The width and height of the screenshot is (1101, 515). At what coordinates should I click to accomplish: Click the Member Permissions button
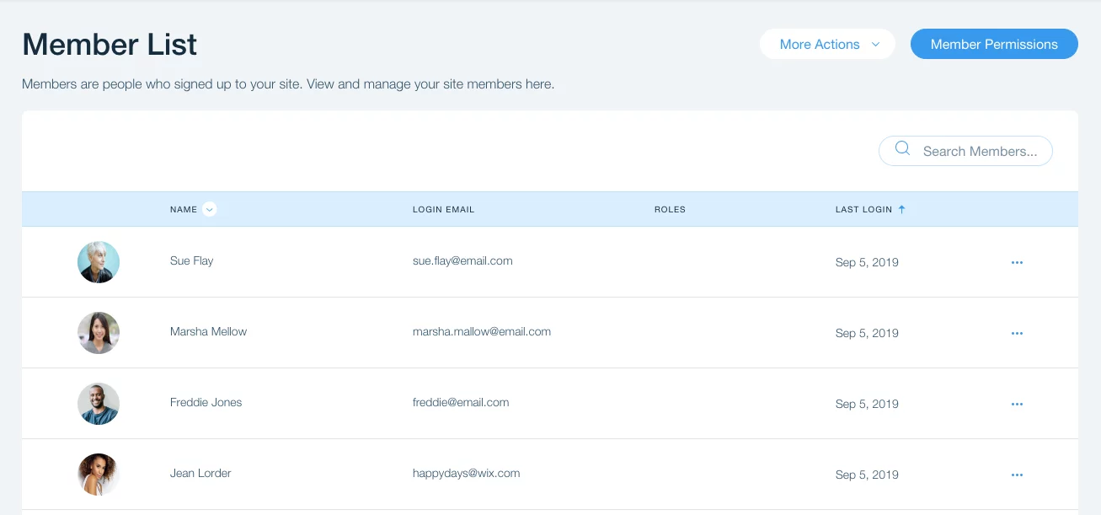994,45
